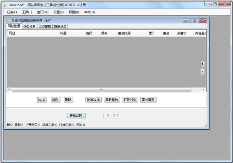Minimize the inner monitoring task window
The height and width of the screenshot is (163, 233).
186,21
